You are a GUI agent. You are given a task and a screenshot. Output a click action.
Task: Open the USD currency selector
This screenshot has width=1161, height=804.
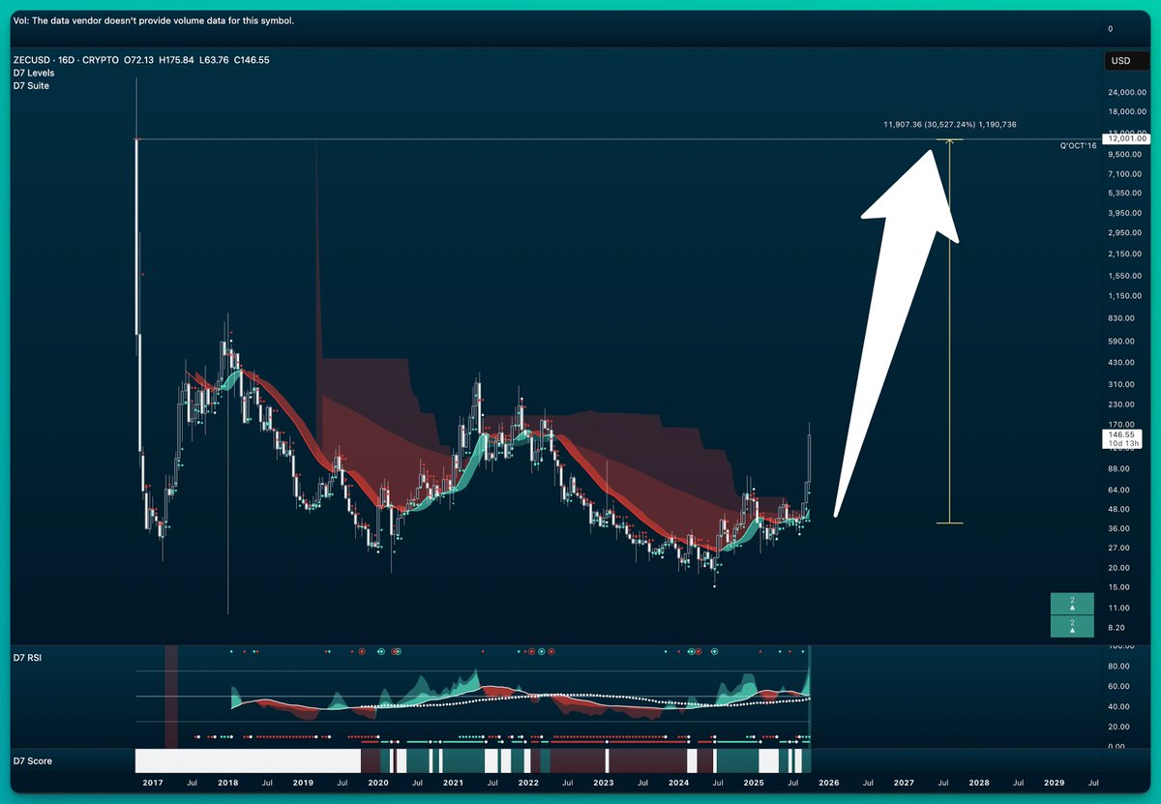click(x=1127, y=61)
